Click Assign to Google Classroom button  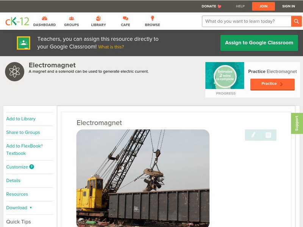coord(259,43)
